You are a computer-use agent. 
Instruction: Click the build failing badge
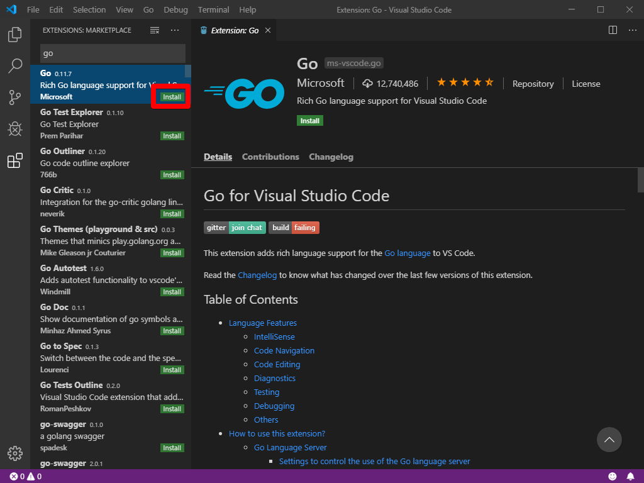coord(294,228)
